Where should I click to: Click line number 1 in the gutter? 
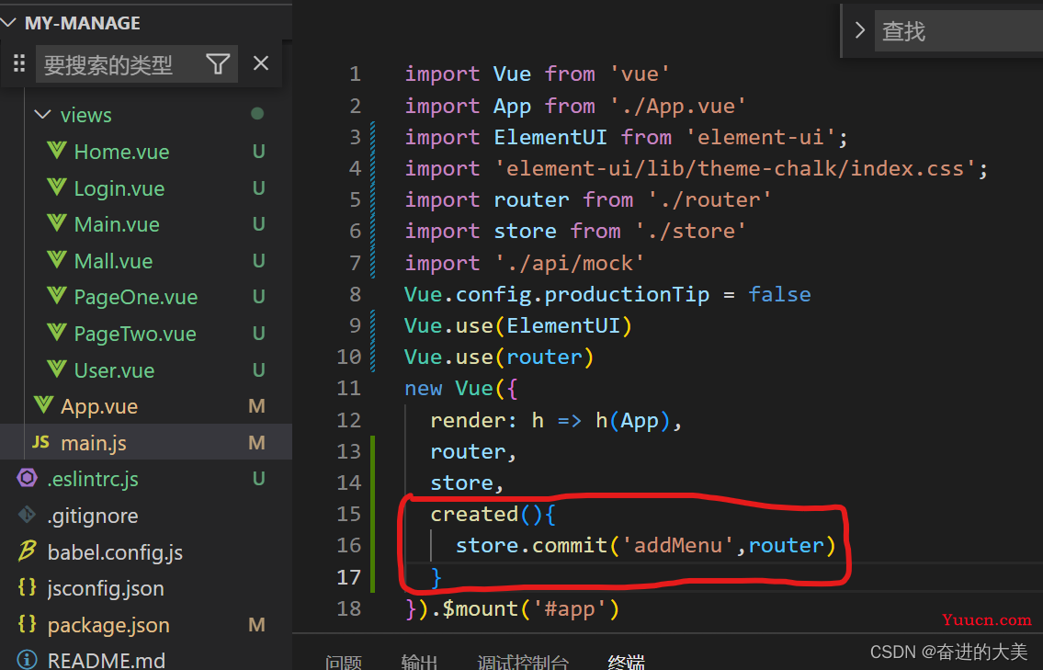356,74
